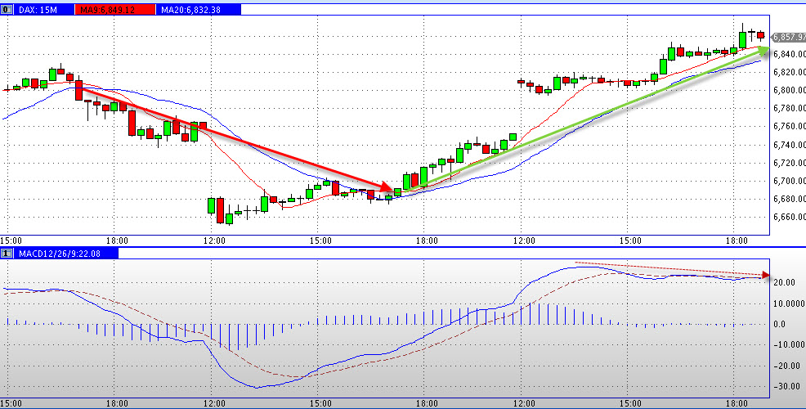Click the 6,800.00 price axis label

click(790, 91)
